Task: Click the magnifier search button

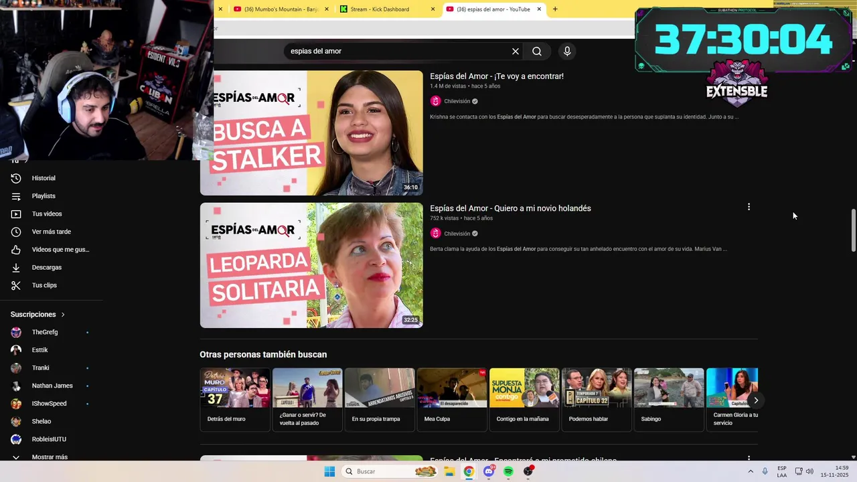Action: click(537, 52)
